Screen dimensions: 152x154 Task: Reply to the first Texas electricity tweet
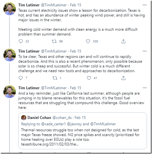pyautogui.click(x=21, y=41)
